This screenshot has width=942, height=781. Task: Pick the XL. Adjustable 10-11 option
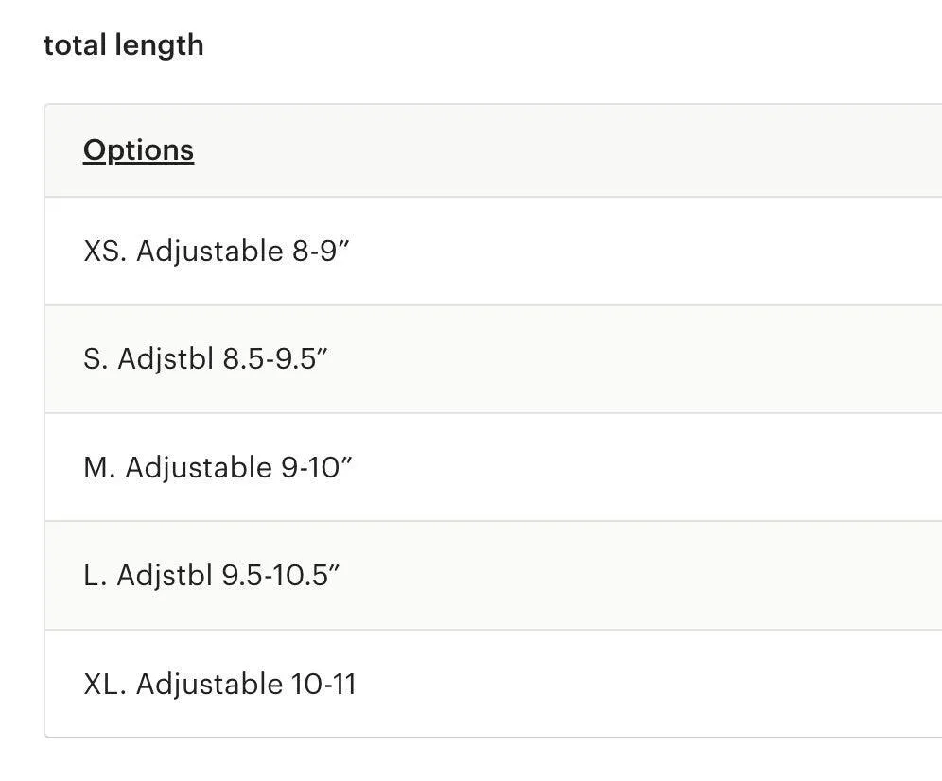[494, 684]
